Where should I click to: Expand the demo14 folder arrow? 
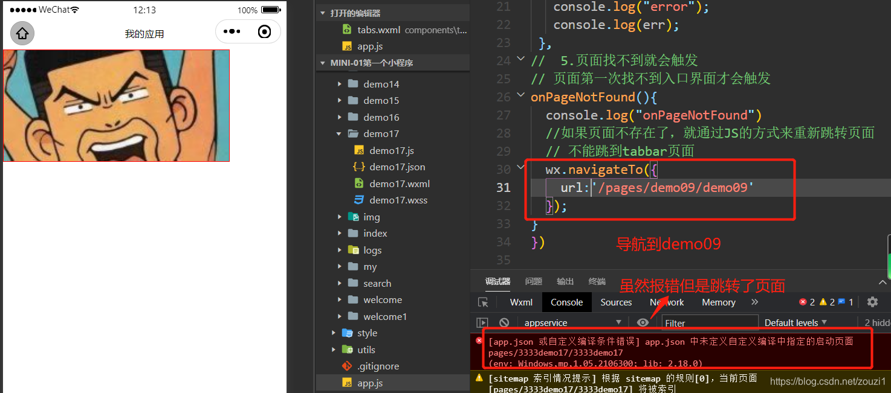coord(340,84)
